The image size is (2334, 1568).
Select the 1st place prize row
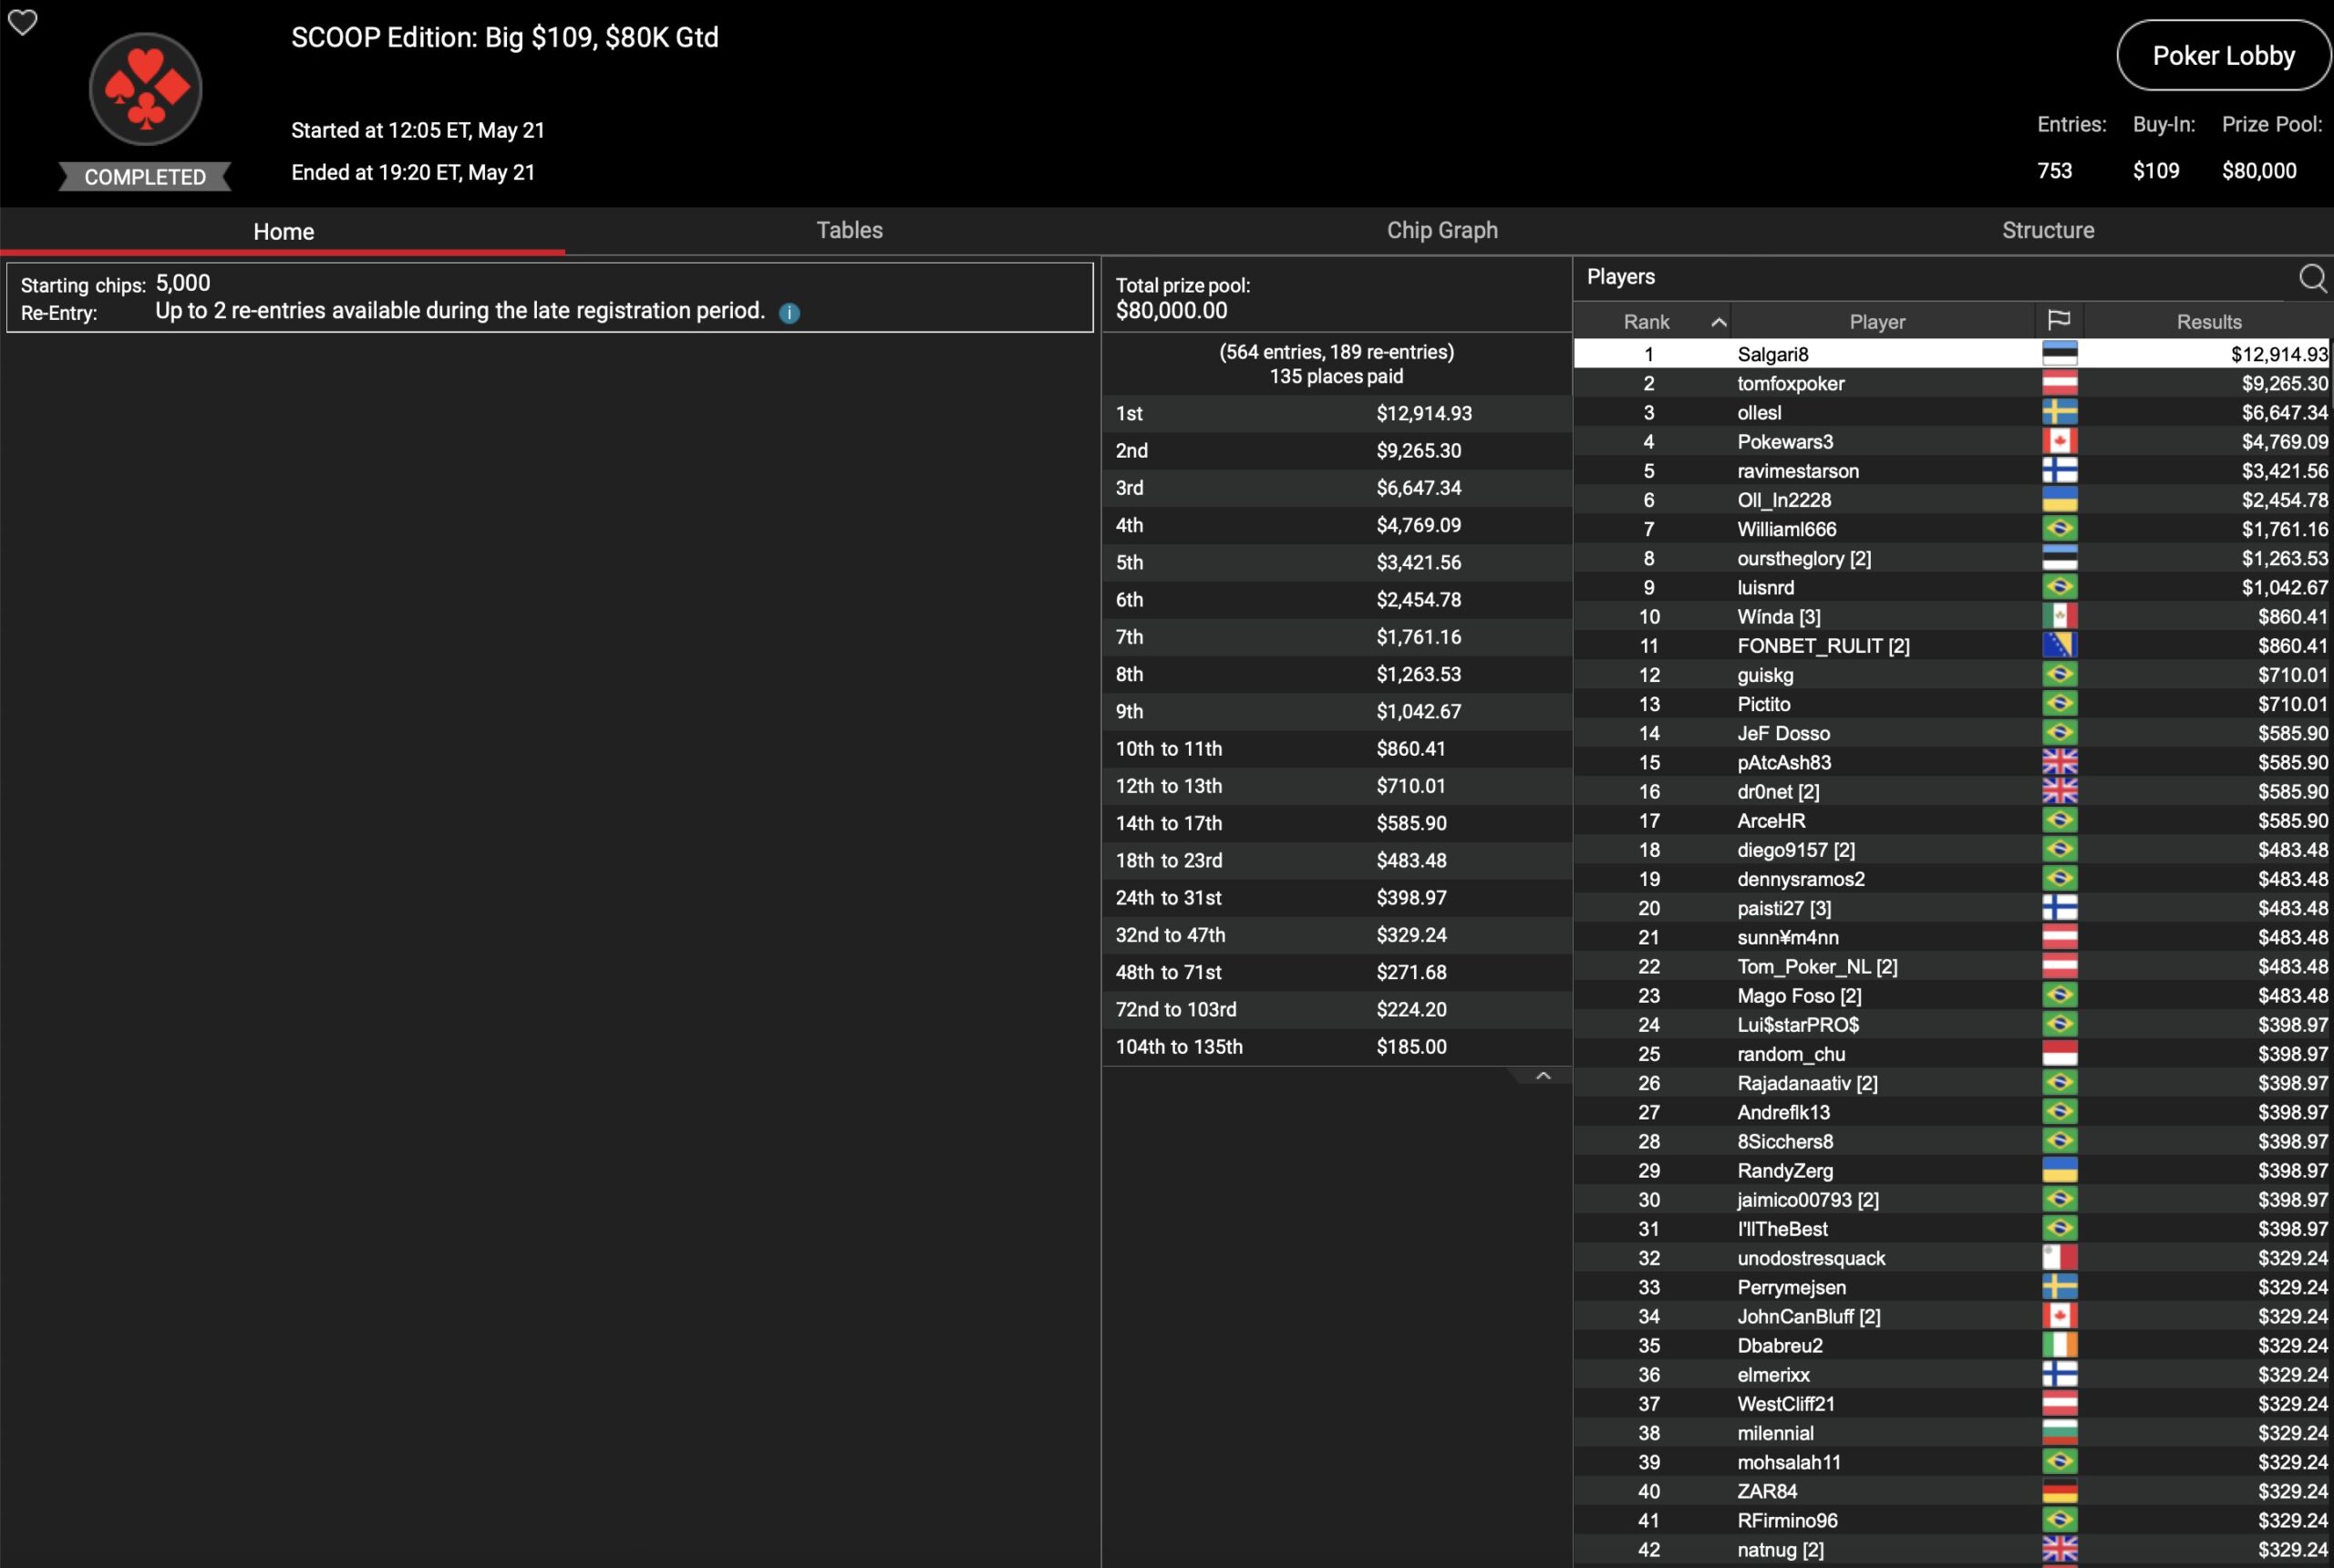(1336, 413)
